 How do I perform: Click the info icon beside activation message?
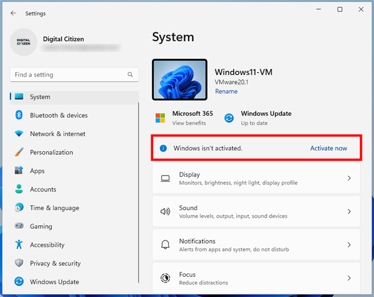coord(163,148)
